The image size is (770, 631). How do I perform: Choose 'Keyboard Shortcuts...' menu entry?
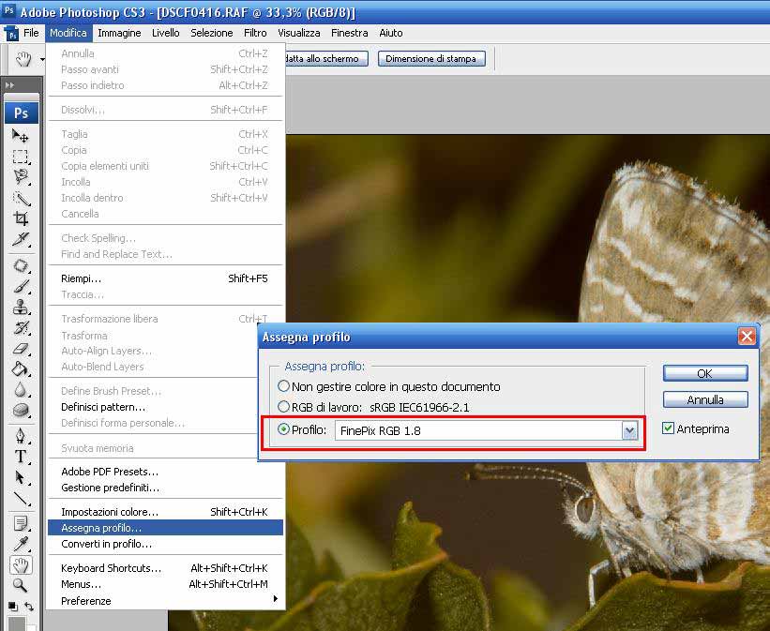pyautogui.click(x=165, y=568)
